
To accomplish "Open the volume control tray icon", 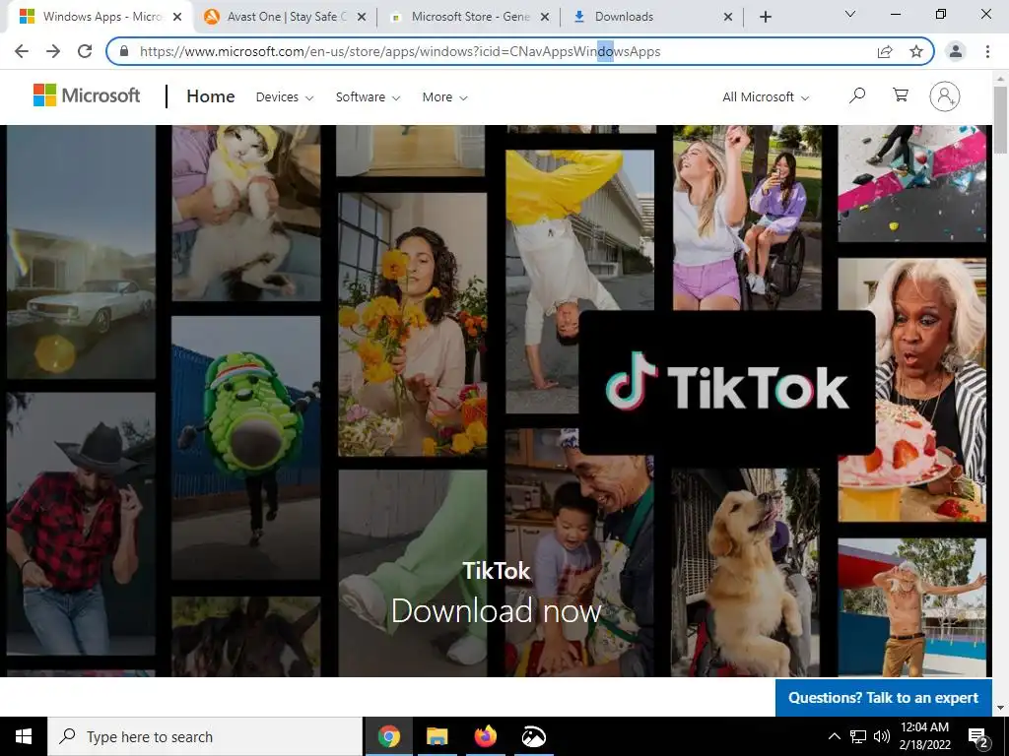I will pyautogui.click(x=882, y=736).
